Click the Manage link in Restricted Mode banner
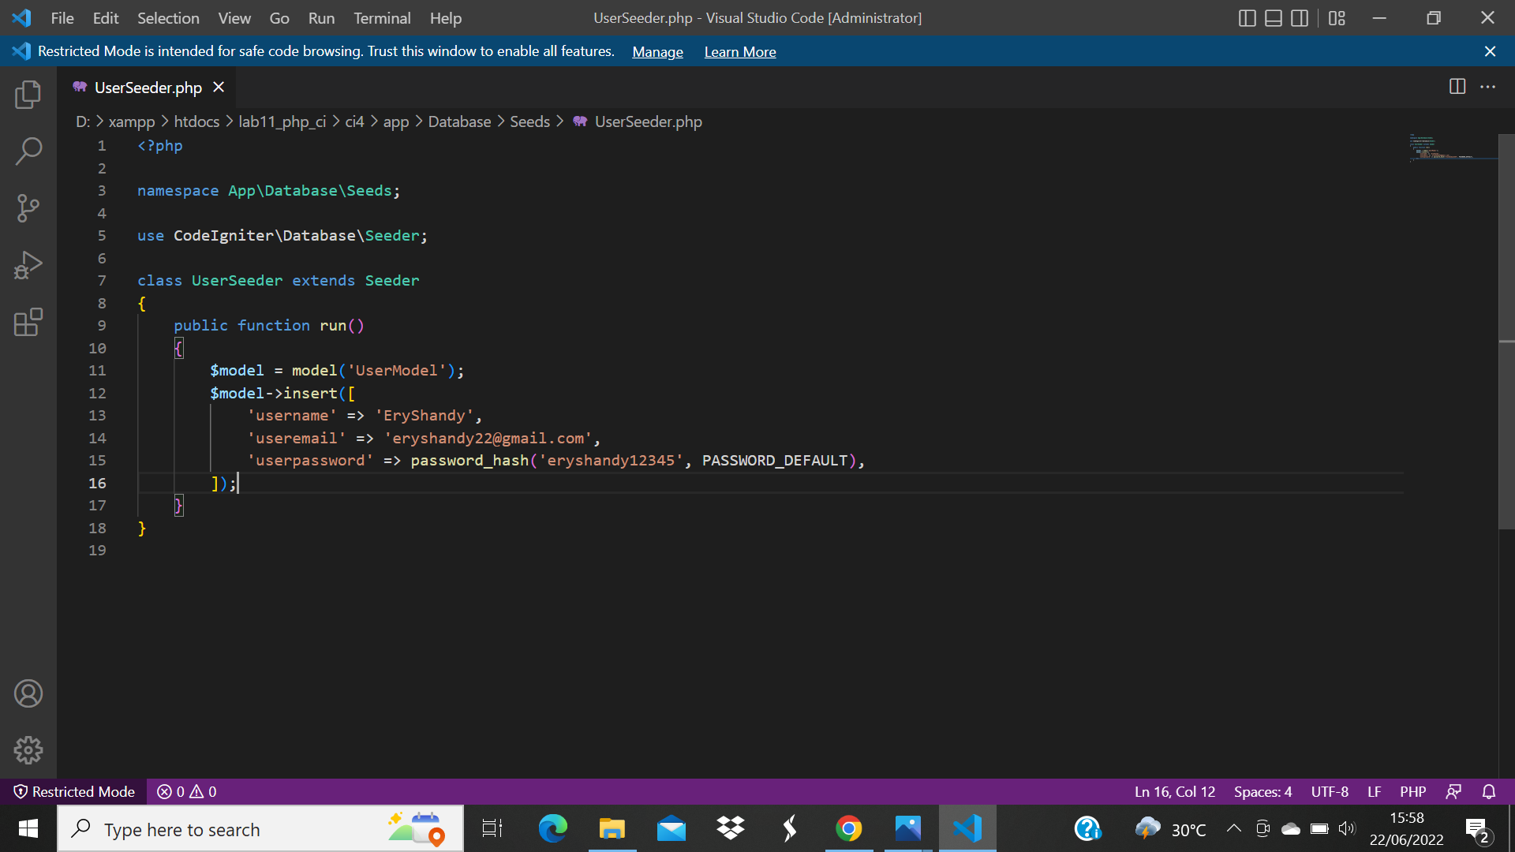The image size is (1515, 852). [x=657, y=51]
